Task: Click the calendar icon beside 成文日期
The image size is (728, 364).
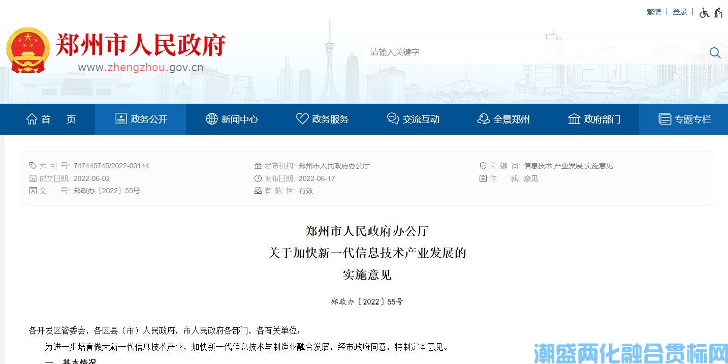Action: click(x=33, y=178)
